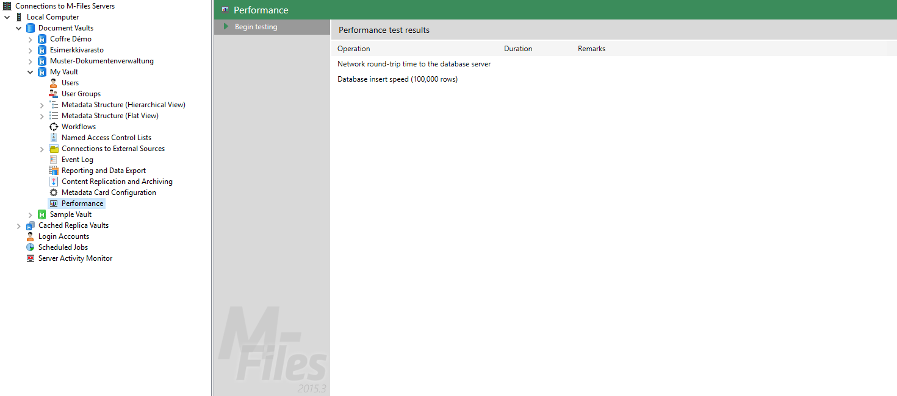
Task: Click the Coffre Démo vault icon
Action: (42, 39)
